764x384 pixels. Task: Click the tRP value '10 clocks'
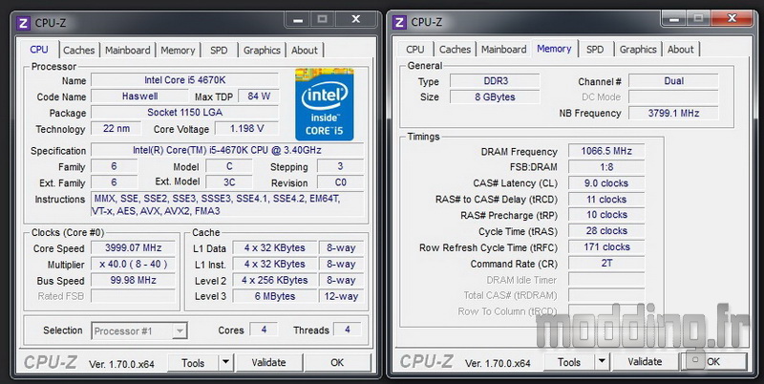606,215
